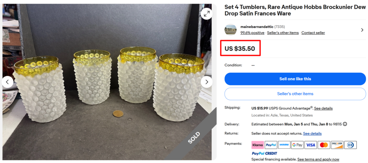The height and width of the screenshot is (163, 368).
Task: Click the Venmo payment icon
Action: (x=284, y=145)
